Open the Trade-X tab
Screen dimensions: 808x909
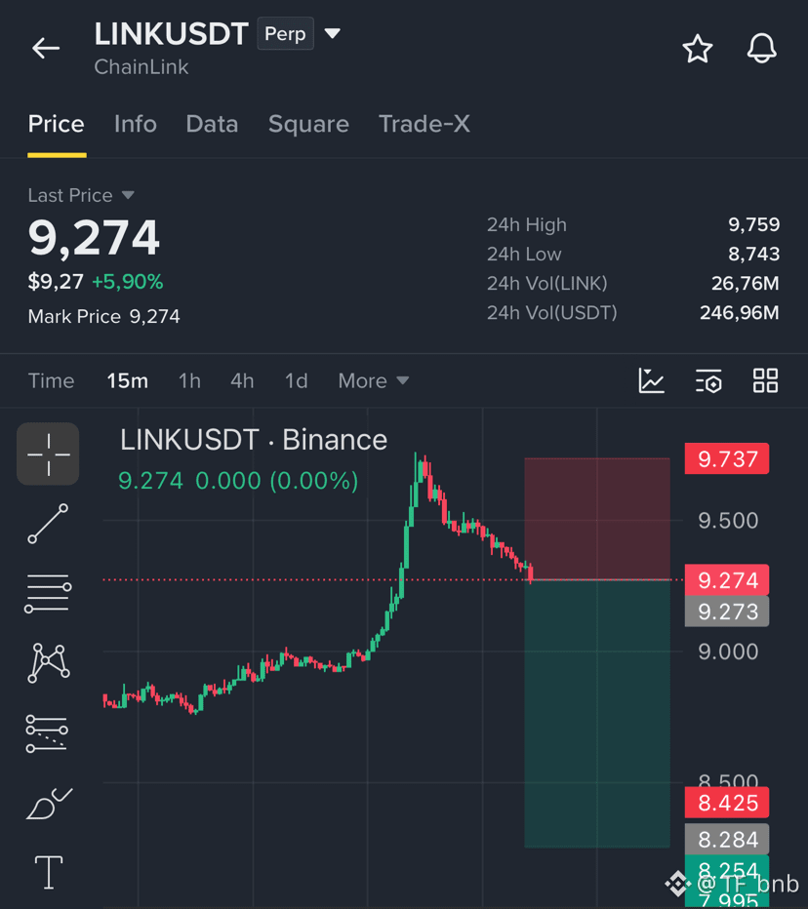coord(424,124)
